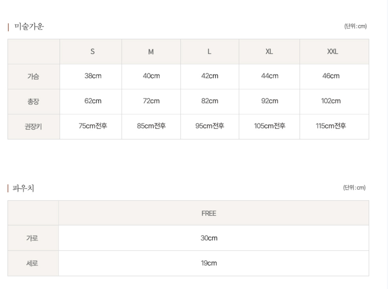This screenshot has width=388, height=289.
Task: Click the 44cm chest cell
Action: (x=269, y=76)
